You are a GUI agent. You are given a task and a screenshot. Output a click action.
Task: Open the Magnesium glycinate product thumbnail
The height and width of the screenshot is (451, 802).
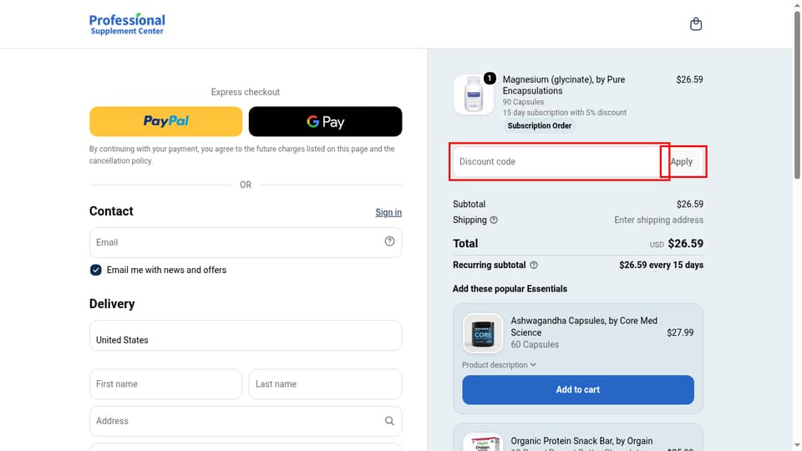coord(473,94)
